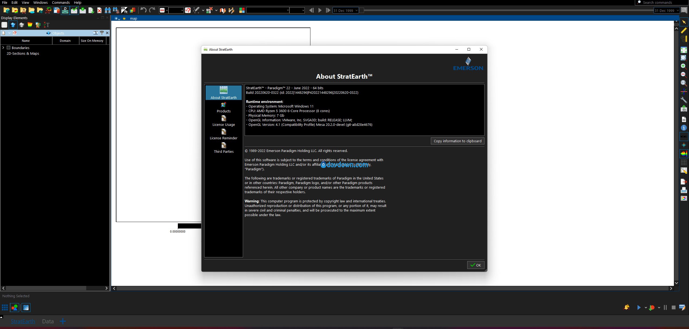Click the undo arrow in the toolbar

click(x=143, y=10)
